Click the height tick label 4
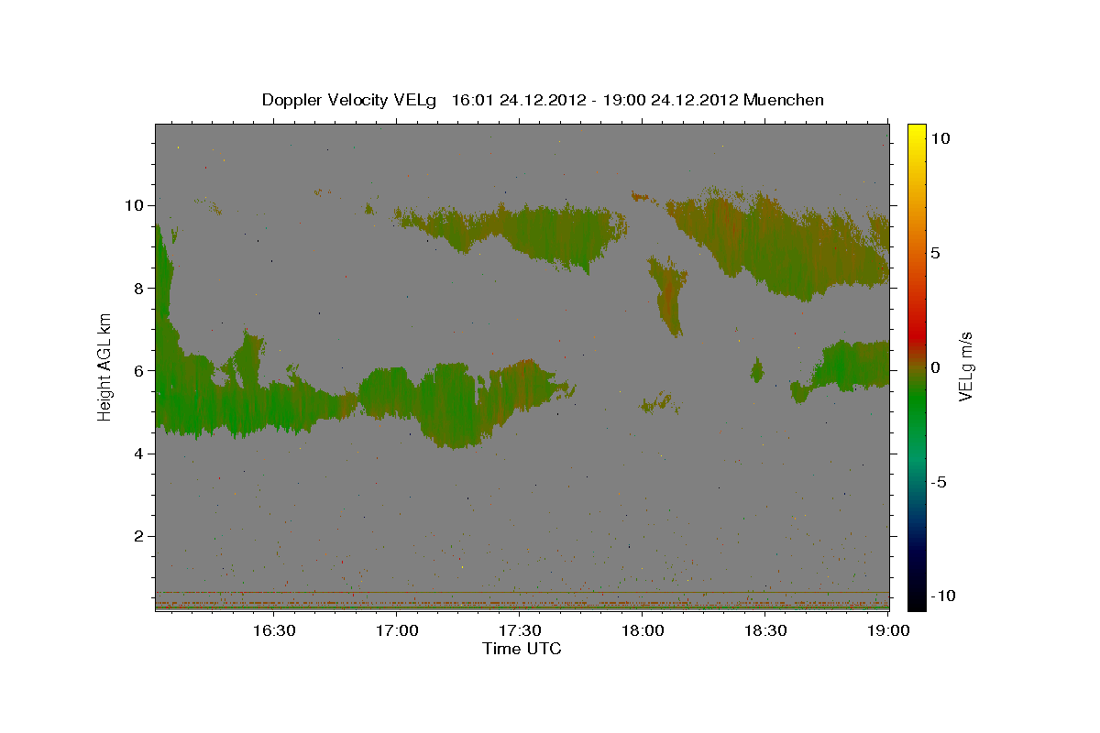The width and height of the screenshot is (1100, 733). coord(137,454)
